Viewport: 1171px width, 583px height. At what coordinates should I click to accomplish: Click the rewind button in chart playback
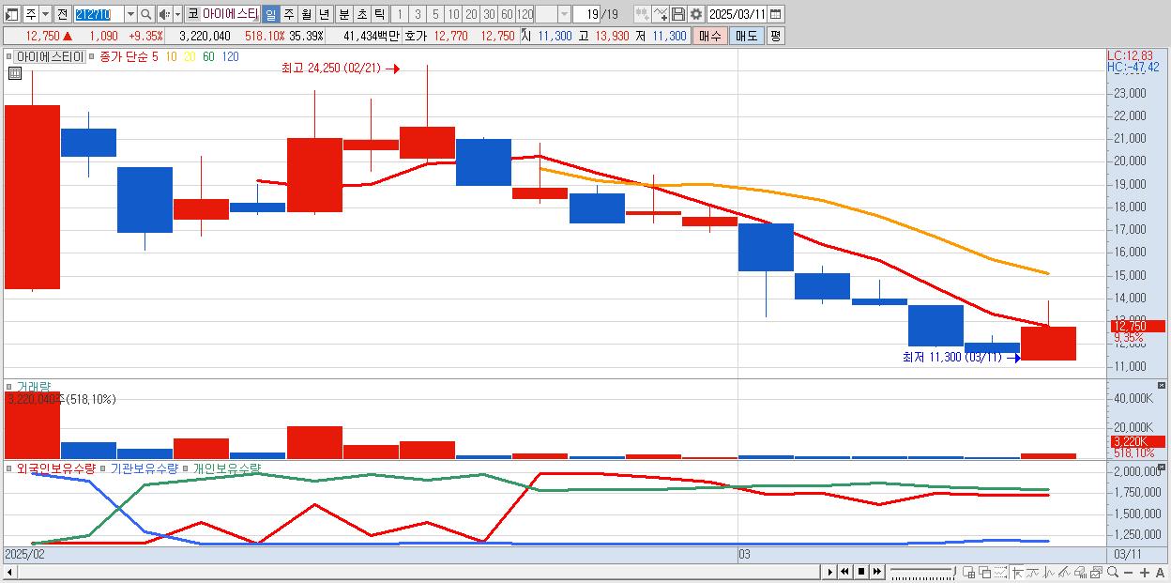(844, 572)
